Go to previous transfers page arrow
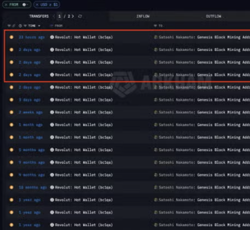Screen dimensions: 250x230 click(54, 16)
